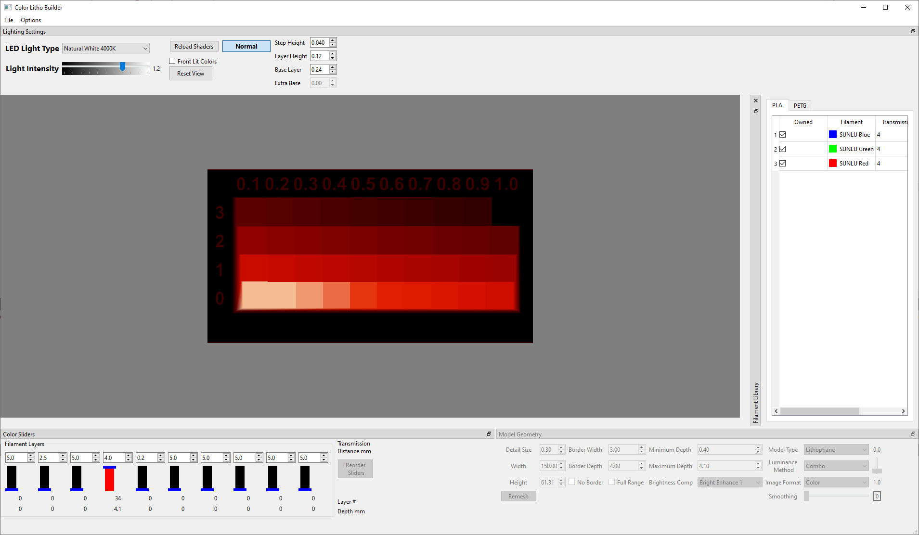The width and height of the screenshot is (919, 535).
Task: Click the SUNLU Red color swatch
Action: (832, 164)
